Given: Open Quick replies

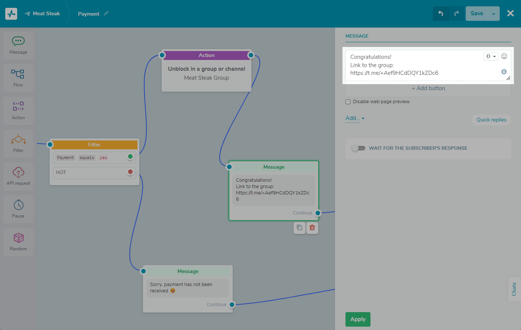Looking at the screenshot, I should [491, 120].
